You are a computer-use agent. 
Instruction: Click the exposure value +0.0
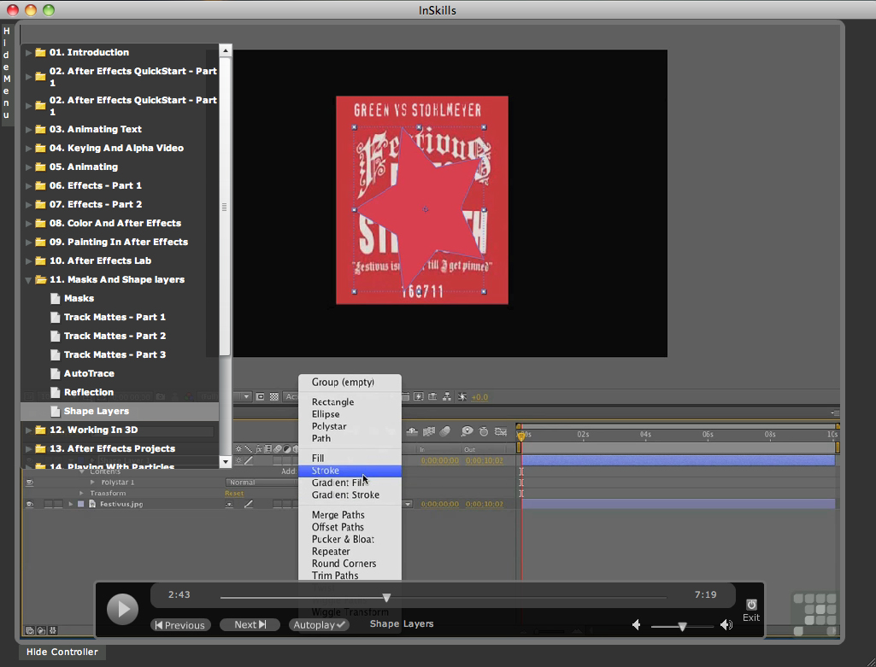[479, 397]
